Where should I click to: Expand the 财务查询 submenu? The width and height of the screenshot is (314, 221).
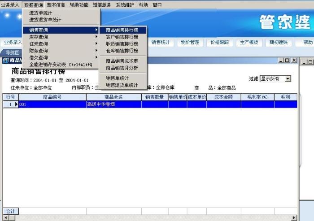point(39,51)
